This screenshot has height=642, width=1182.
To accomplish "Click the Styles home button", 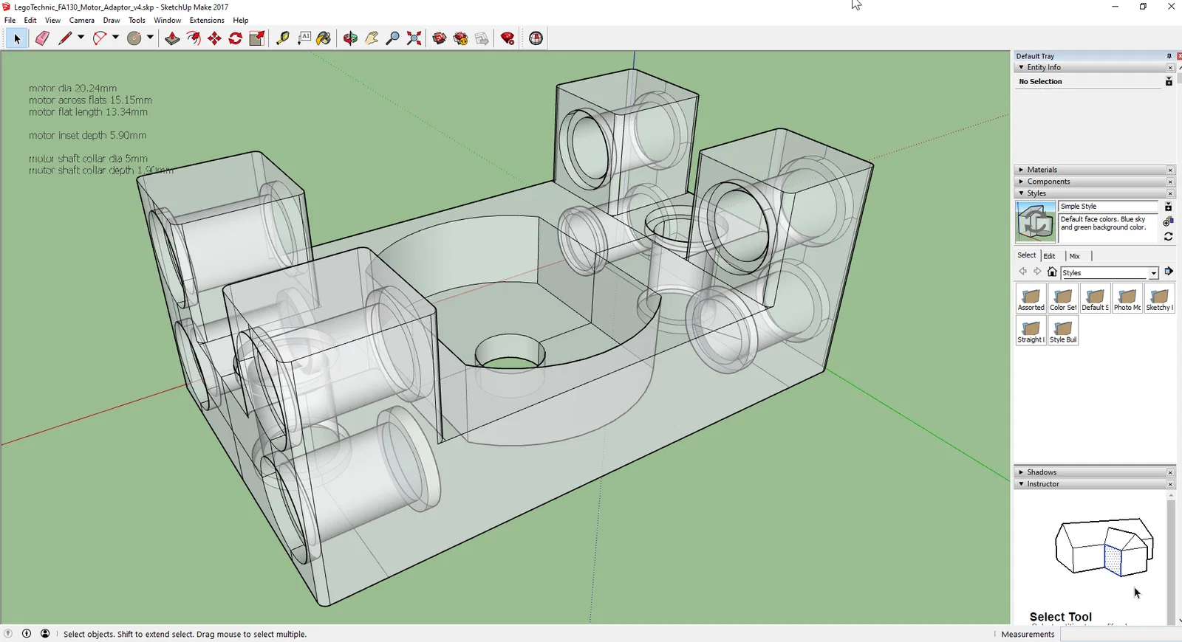I will tap(1052, 272).
